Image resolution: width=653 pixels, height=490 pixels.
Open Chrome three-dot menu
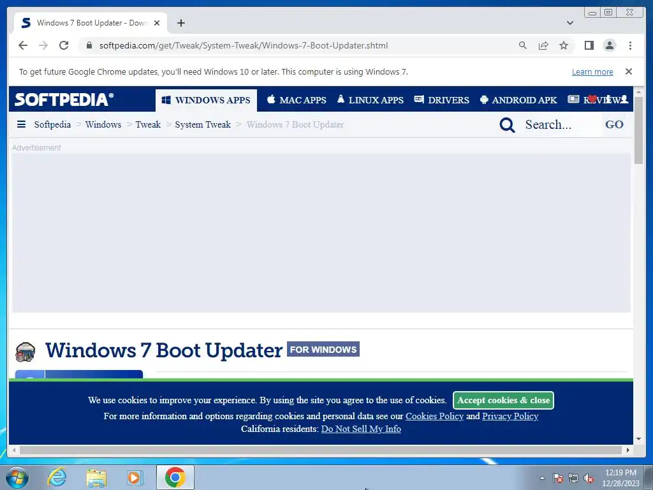(x=630, y=45)
